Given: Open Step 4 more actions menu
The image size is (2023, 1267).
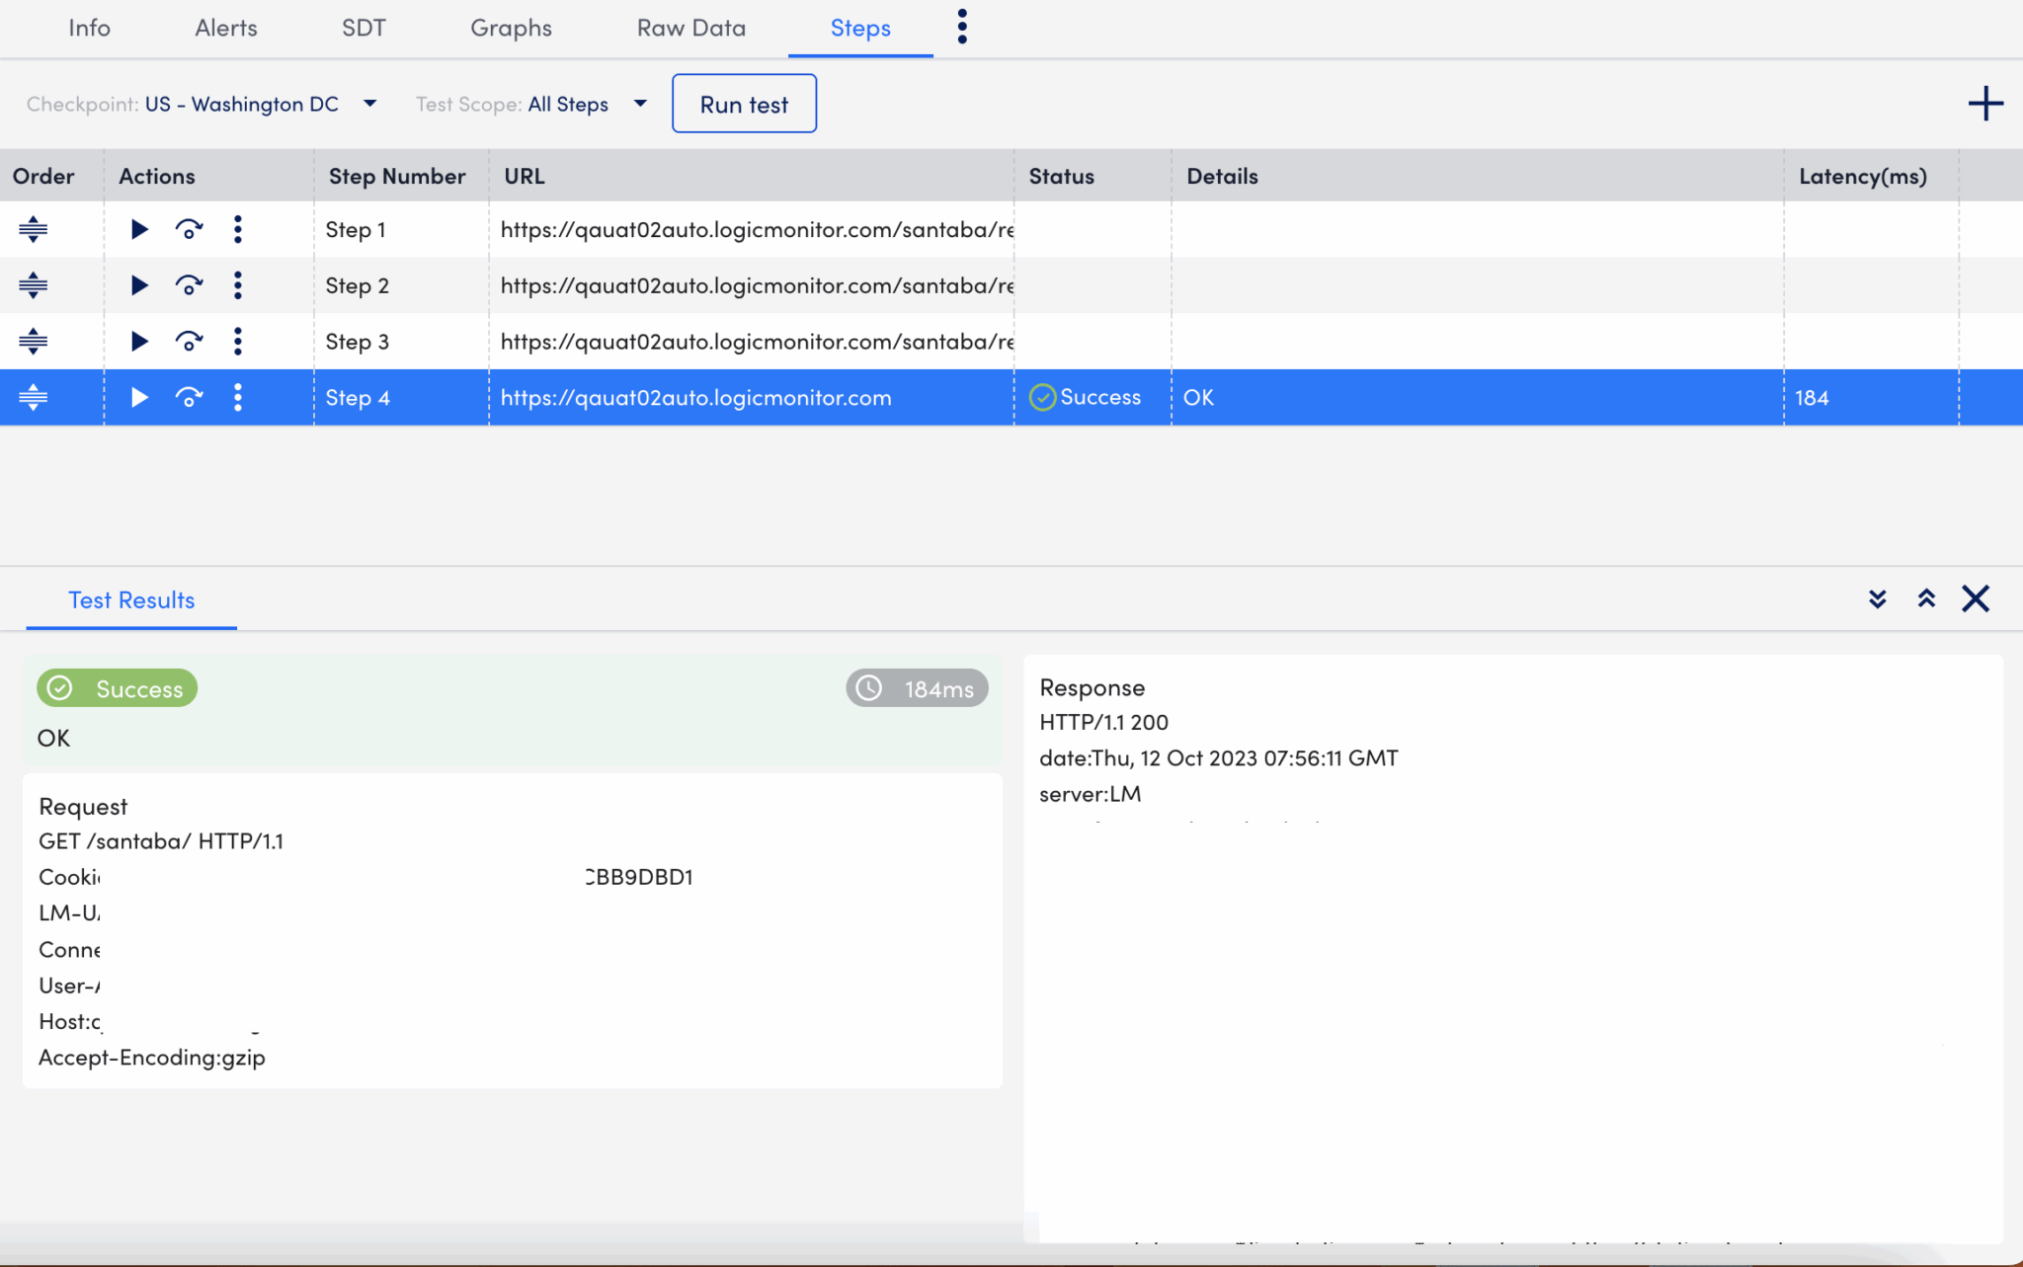Looking at the screenshot, I should [x=237, y=397].
